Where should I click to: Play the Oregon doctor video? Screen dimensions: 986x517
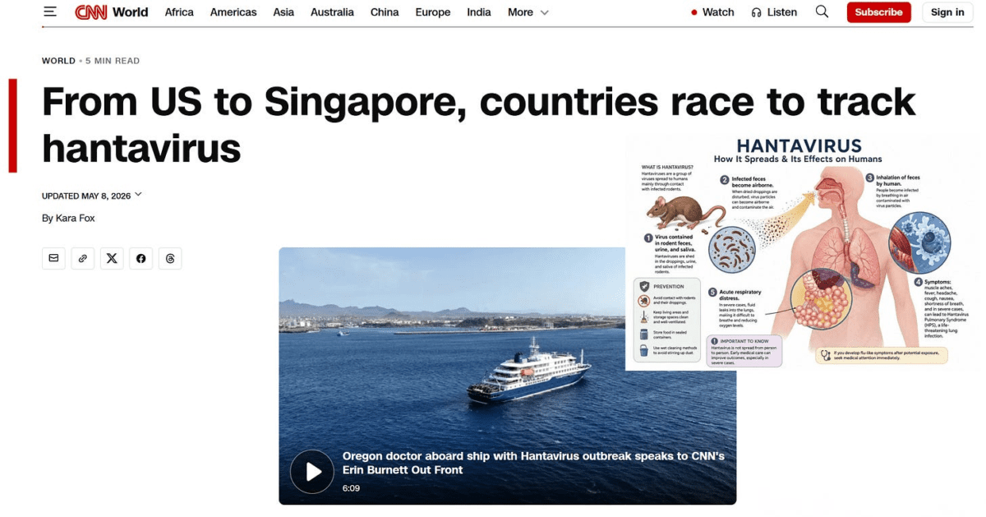click(312, 472)
